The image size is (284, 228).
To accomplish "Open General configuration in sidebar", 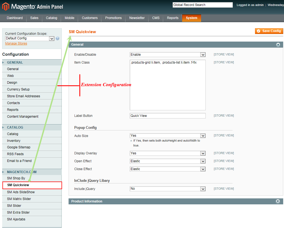I will (32, 69).
